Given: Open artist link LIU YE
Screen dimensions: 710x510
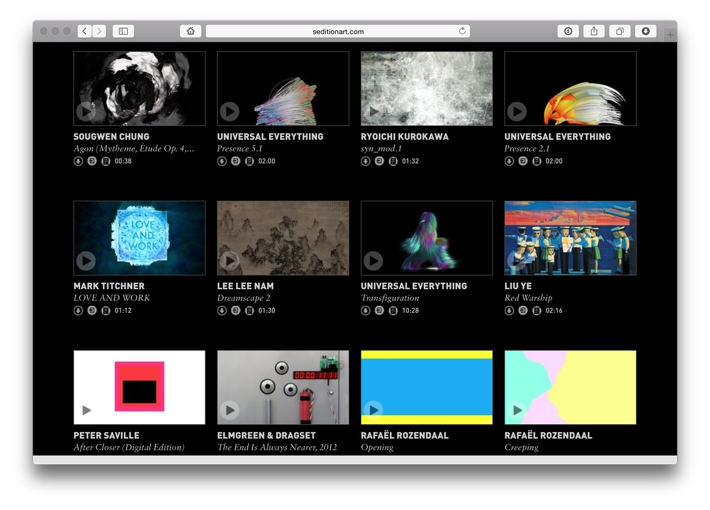Looking at the screenshot, I should [518, 286].
